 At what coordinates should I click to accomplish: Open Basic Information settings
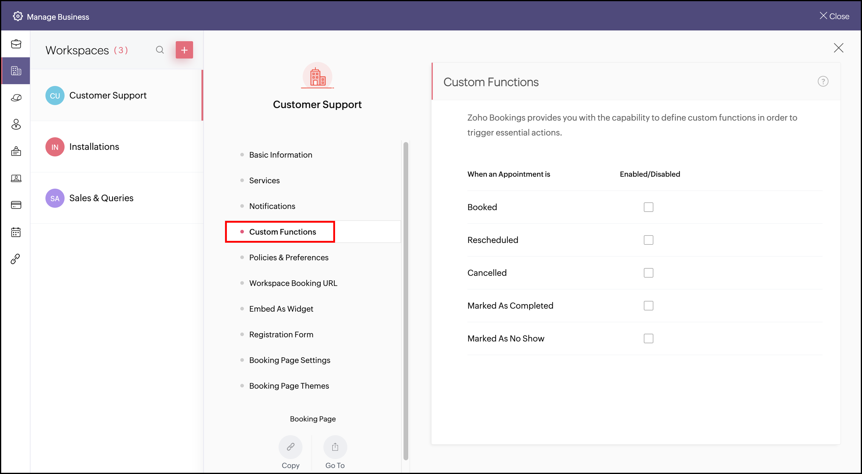coord(280,155)
